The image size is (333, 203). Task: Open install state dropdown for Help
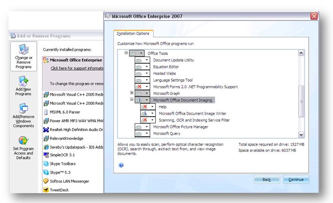pyautogui.click(x=148, y=107)
